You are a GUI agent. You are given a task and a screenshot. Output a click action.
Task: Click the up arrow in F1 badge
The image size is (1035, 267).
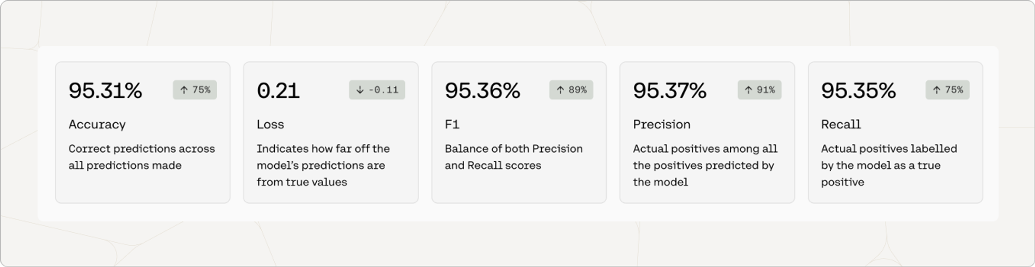pyautogui.click(x=560, y=90)
